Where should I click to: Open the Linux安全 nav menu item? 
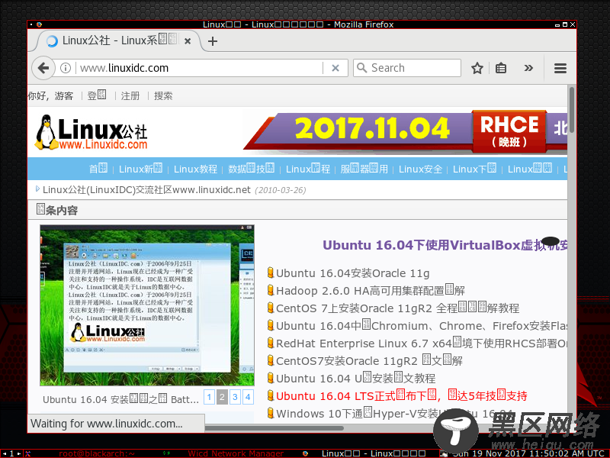point(420,169)
